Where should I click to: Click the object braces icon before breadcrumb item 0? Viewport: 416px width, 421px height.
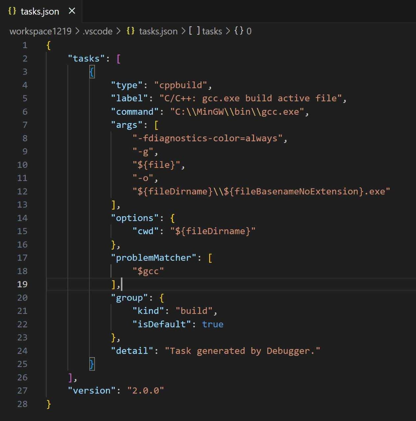(239, 31)
